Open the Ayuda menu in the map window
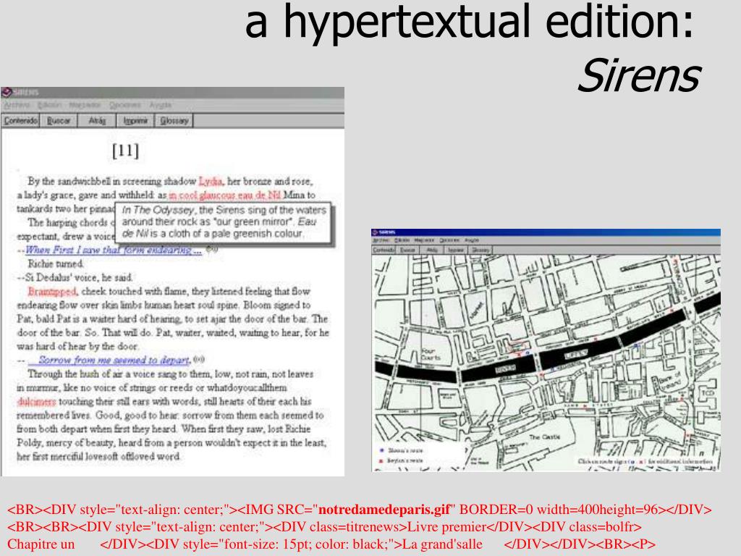The height and width of the screenshot is (556, 741). [x=471, y=240]
